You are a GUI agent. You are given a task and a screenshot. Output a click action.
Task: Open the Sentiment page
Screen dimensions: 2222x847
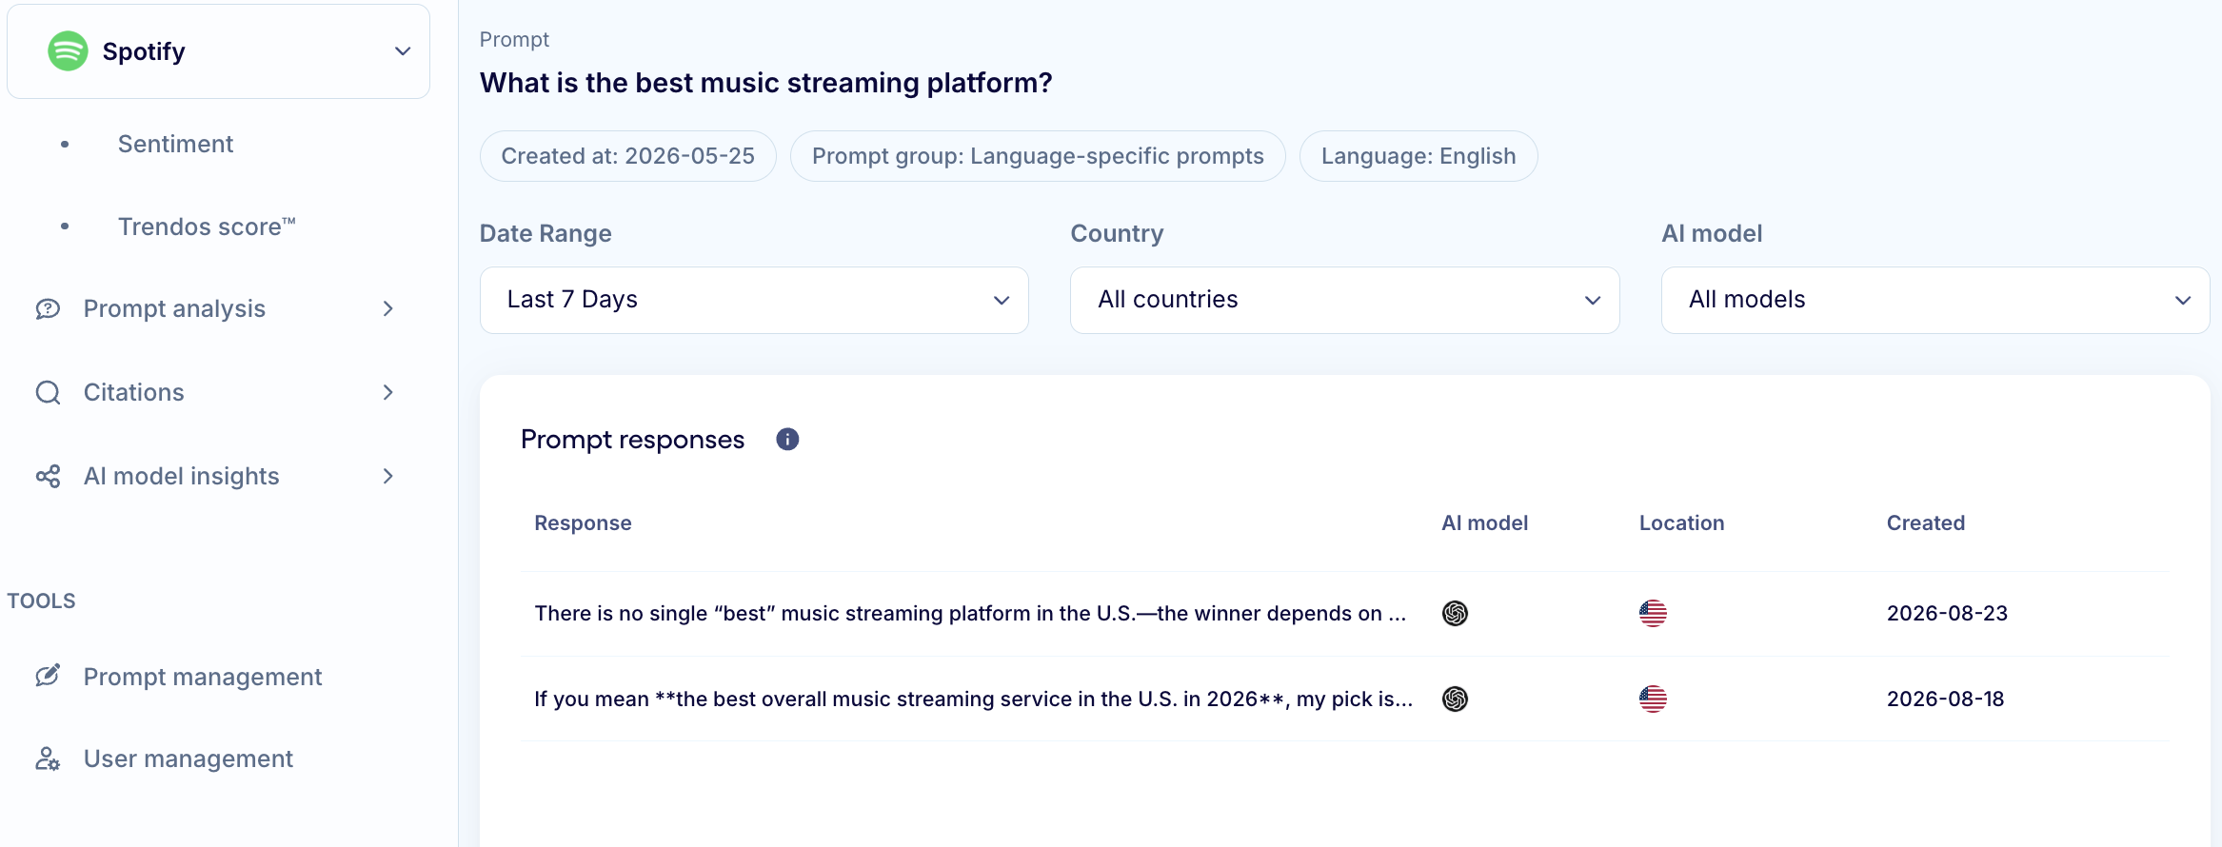coord(175,144)
